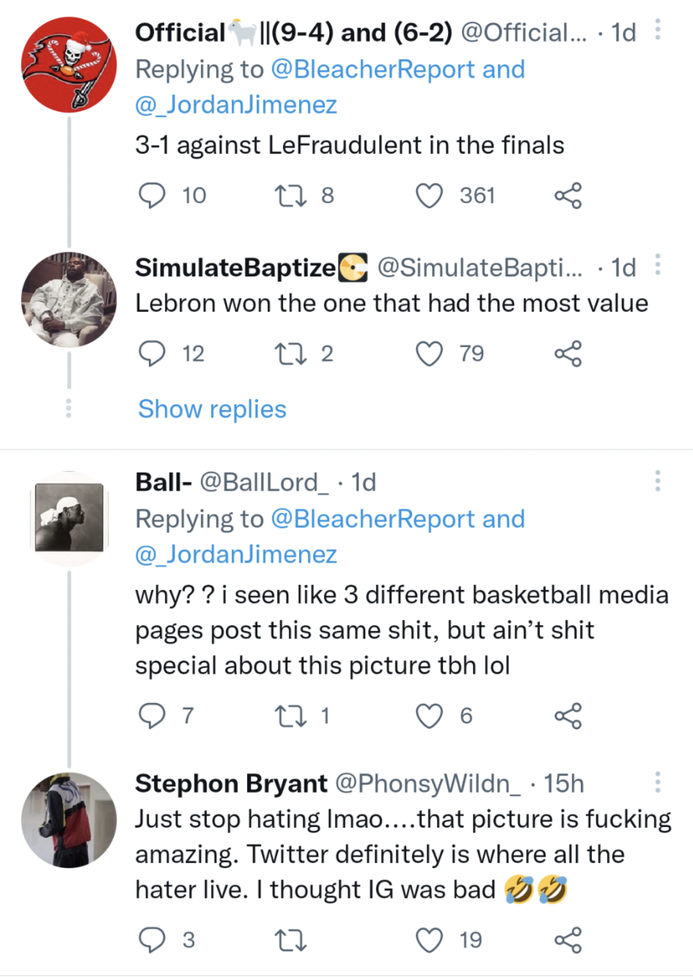
Task: Share the LeFraudulent finals tweet
Action: [x=568, y=196]
